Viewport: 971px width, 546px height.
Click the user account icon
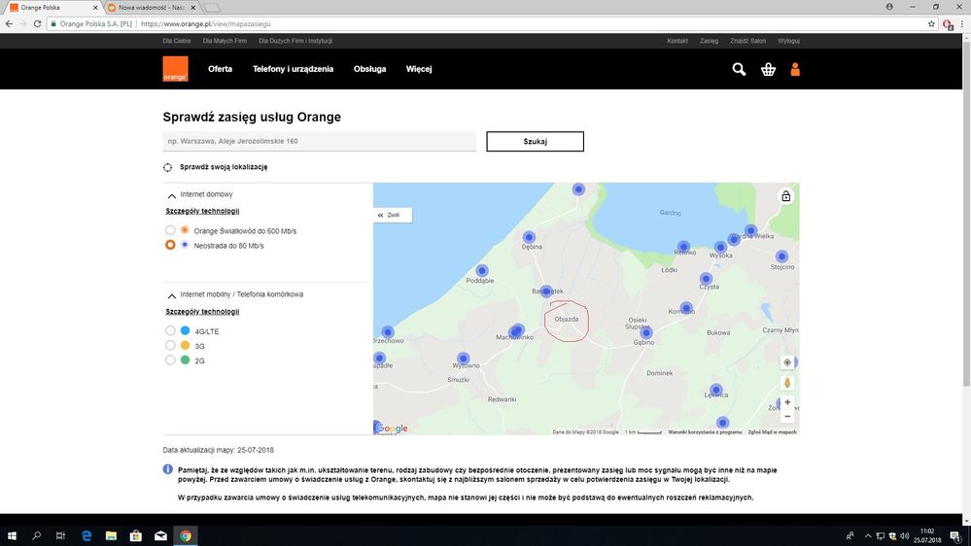[795, 69]
